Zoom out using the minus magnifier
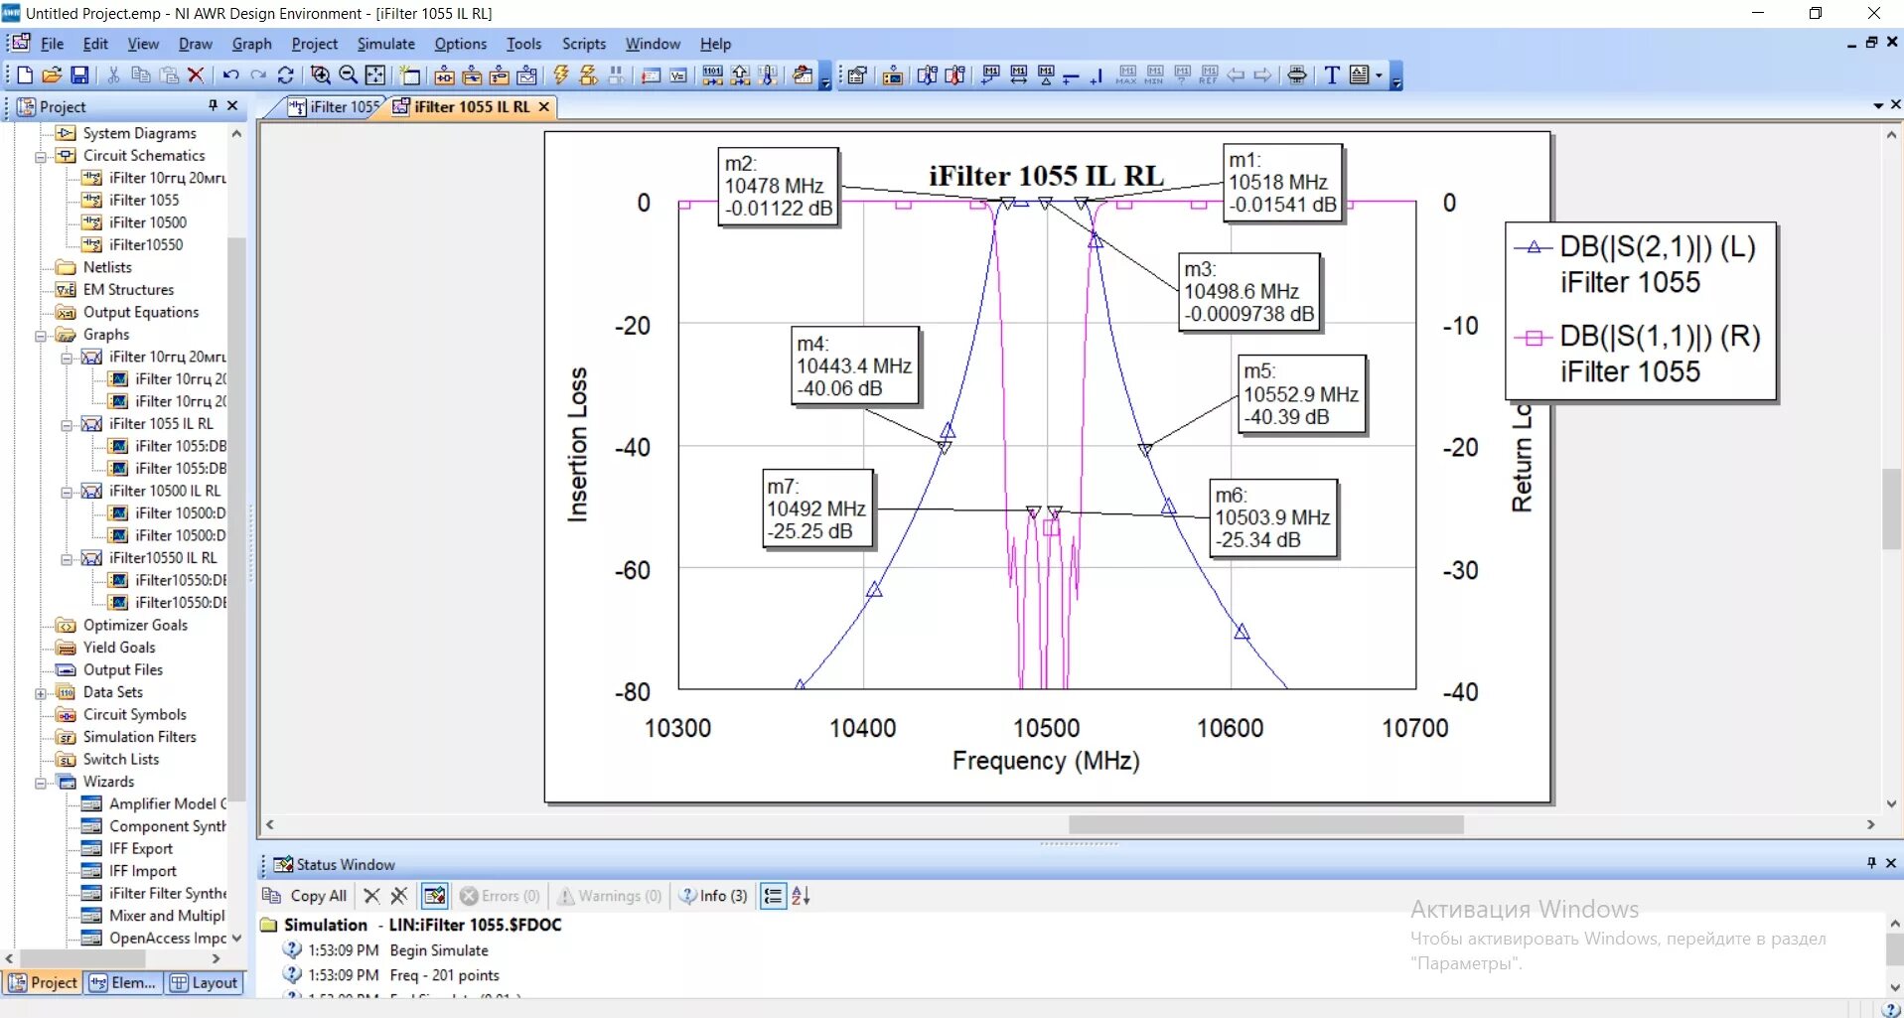 pyautogui.click(x=348, y=75)
